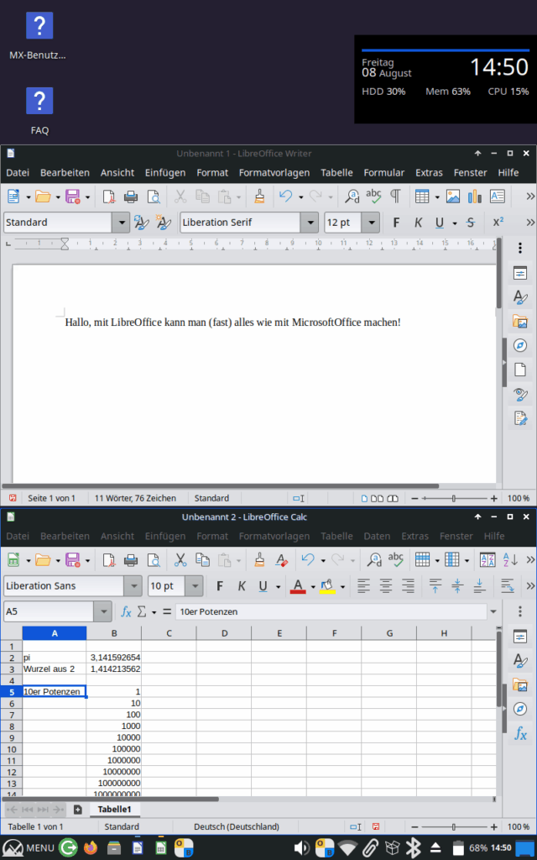
Task: Run spell check in Writer toolbar
Action: click(373, 197)
